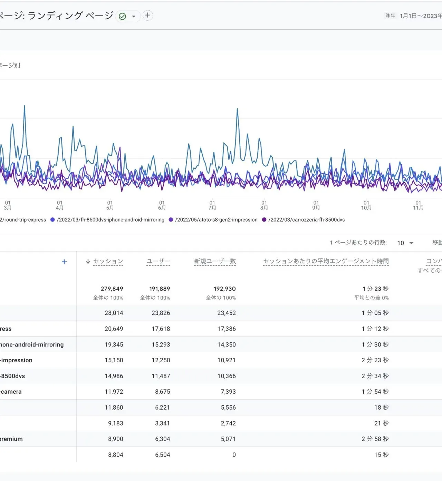
Task: Sort by セッションあたりの平均エンゲージメント時間 column header
Action: [326, 261]
